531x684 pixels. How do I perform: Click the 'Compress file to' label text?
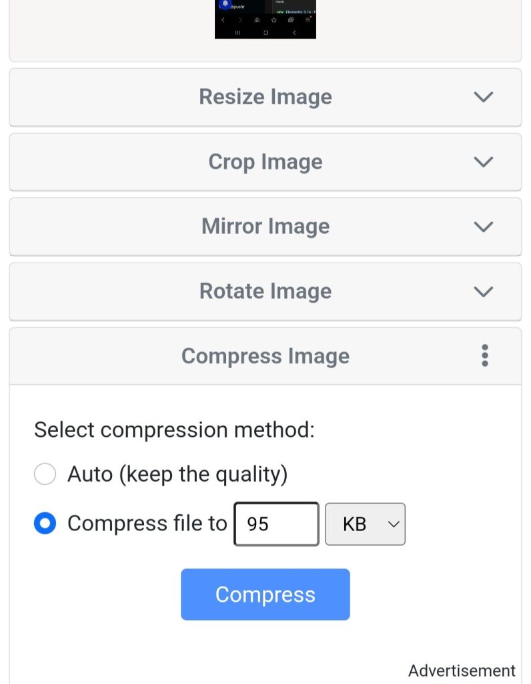pos(147,524)
